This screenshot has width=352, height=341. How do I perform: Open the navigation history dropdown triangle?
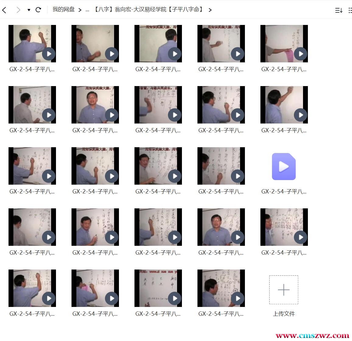29,10
